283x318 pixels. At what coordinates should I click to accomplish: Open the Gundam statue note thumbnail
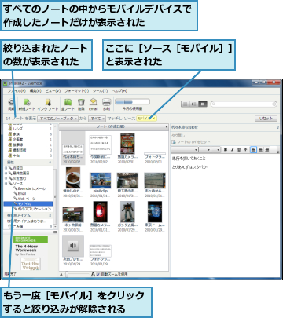click(x=127, y=211)
